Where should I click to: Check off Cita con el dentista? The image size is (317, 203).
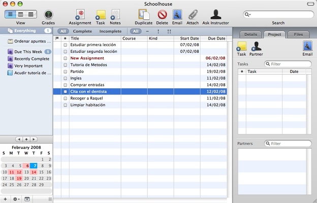click(x=66, y=91)
